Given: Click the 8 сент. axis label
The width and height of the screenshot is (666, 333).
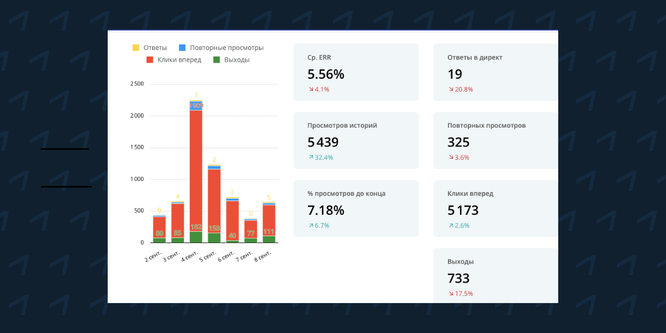Looking at the screenshot, I should tap(263, 256).
